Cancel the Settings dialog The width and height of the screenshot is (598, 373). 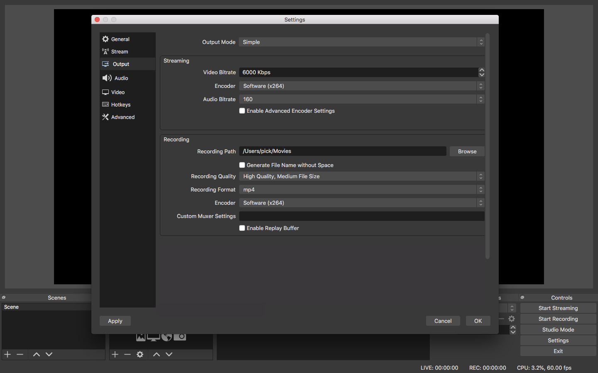[443, 321]
